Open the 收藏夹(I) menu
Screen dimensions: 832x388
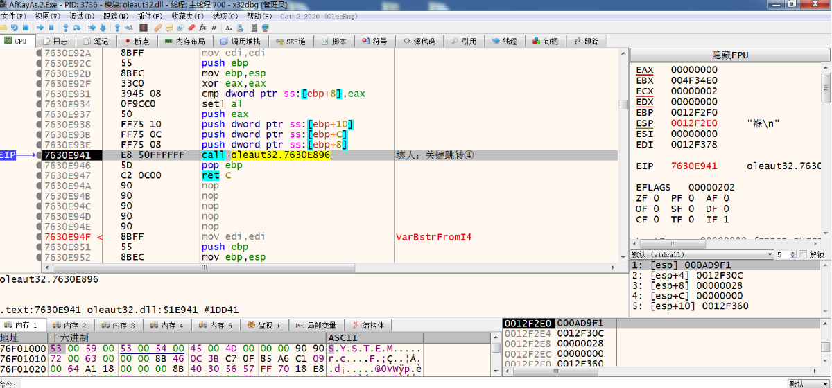[x=187, y=15]
